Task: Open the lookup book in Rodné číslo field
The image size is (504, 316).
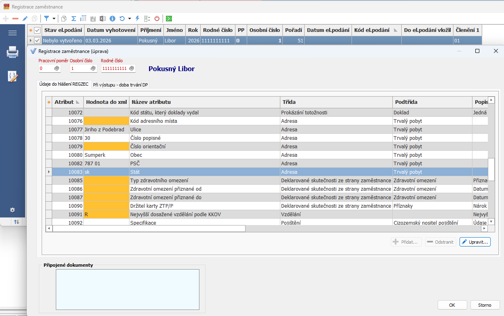Action: click(131, 69)
